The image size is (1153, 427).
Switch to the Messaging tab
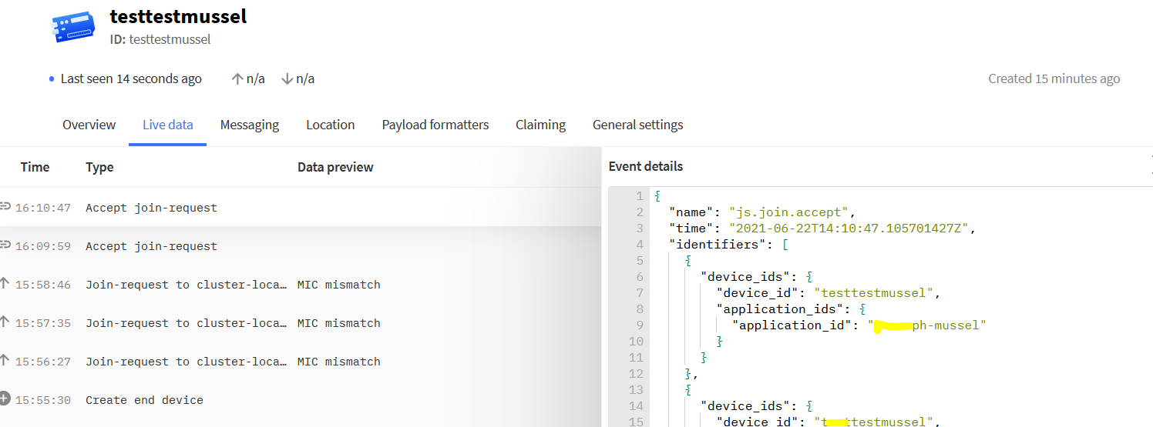point(250,125)
